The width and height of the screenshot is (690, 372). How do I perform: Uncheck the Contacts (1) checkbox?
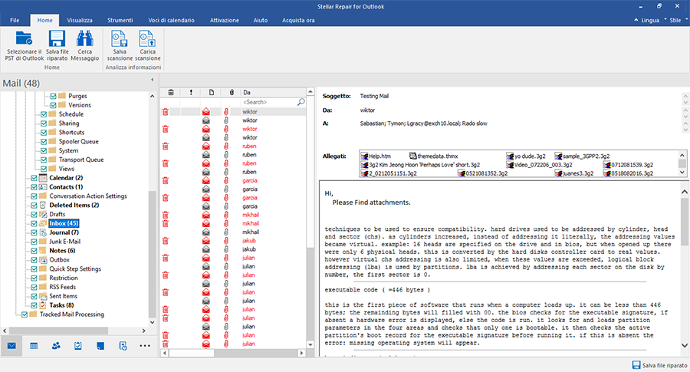(x=34, y=187)
